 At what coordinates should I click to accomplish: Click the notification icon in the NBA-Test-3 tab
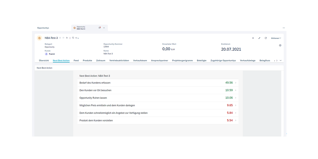click(x=100, y=28)
